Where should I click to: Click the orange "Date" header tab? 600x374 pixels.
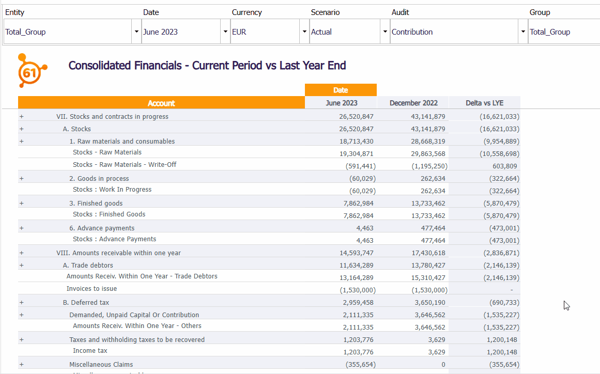(x=341, y=89)
